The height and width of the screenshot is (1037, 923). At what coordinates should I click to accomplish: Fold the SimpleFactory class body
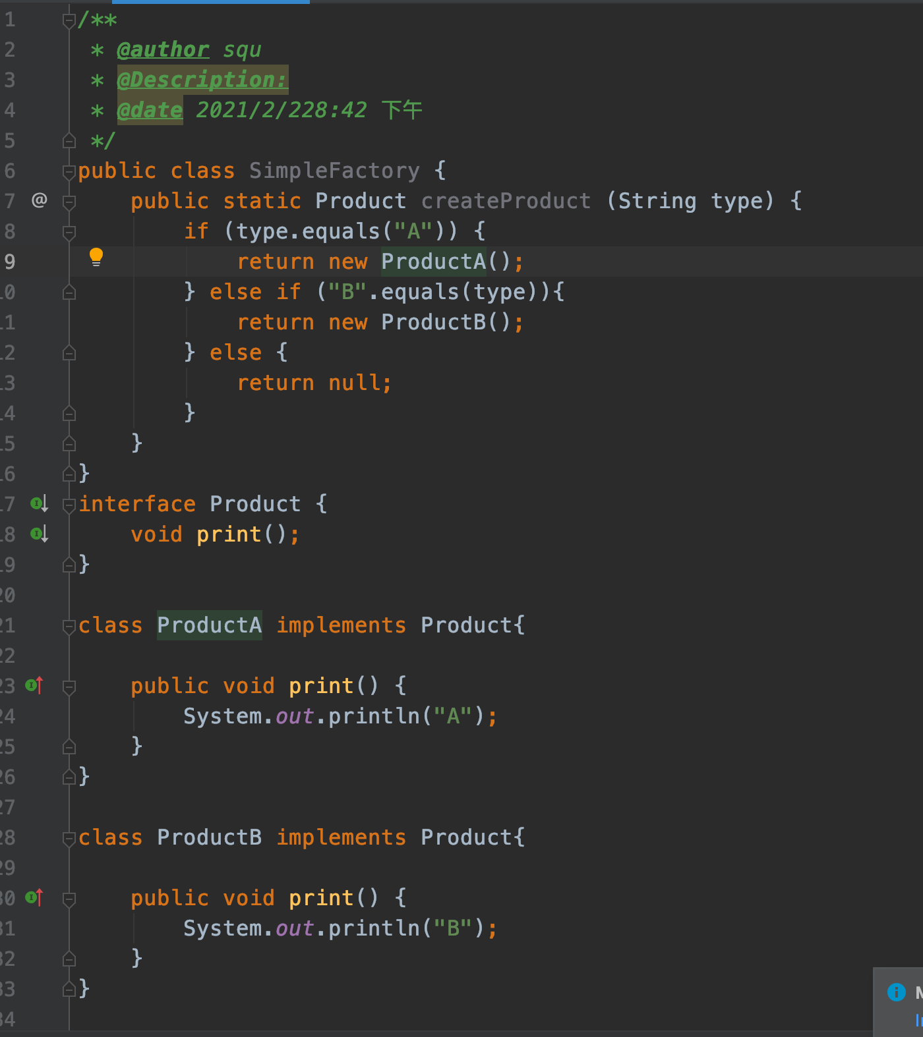point(69,172)
